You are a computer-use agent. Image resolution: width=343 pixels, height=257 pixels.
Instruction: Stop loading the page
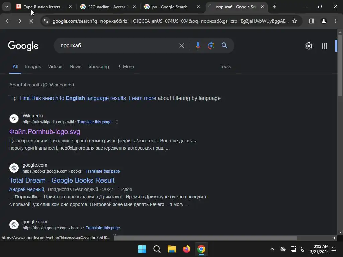(31, 21)
